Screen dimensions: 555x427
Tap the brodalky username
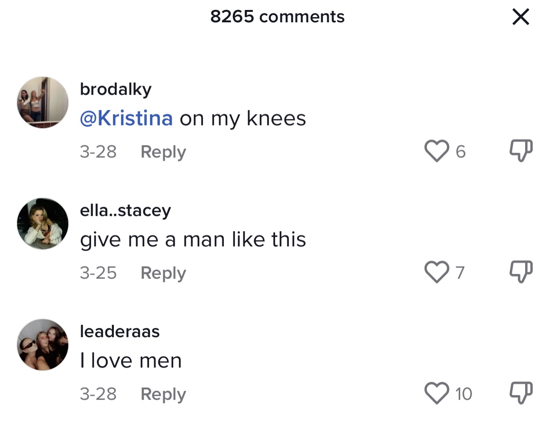[x=116, y=89]
